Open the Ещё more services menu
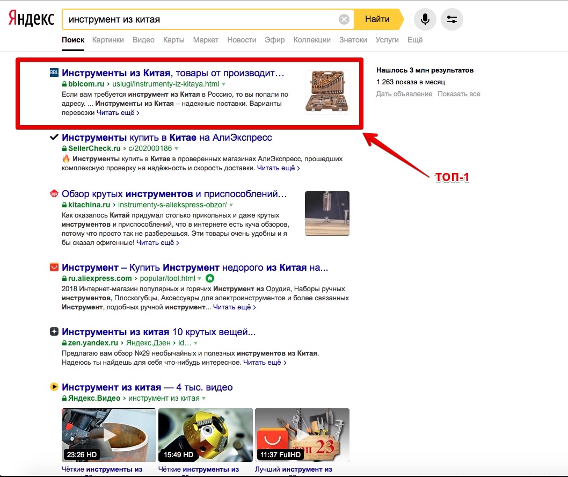Image resolution: width=568 pixels, height=477 pixels. [x=415, y=40]
